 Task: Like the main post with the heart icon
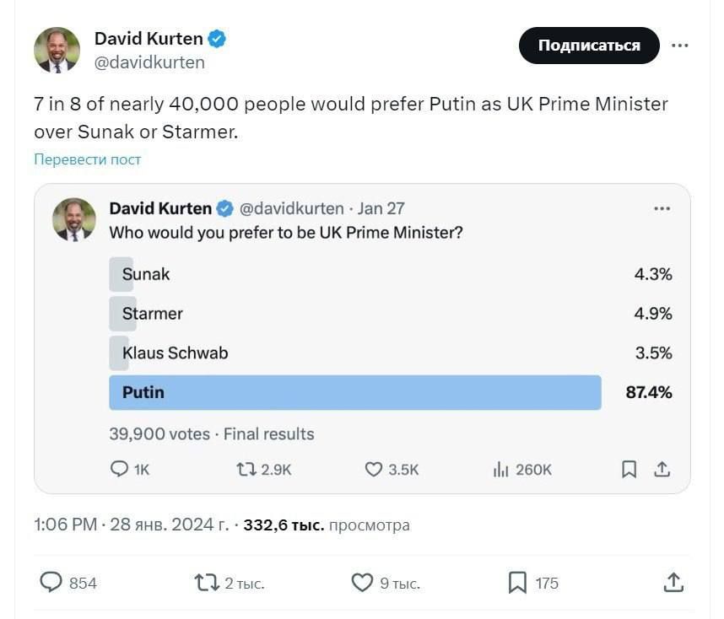click(x=362, y=582)
